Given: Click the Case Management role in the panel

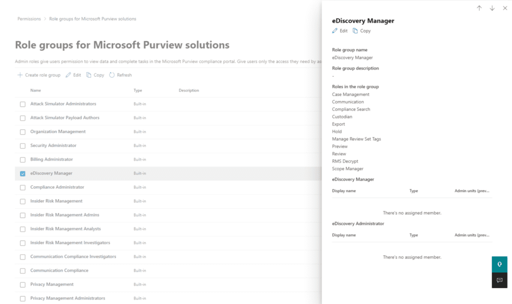Looking at the screenshot, I should (350, 94).
